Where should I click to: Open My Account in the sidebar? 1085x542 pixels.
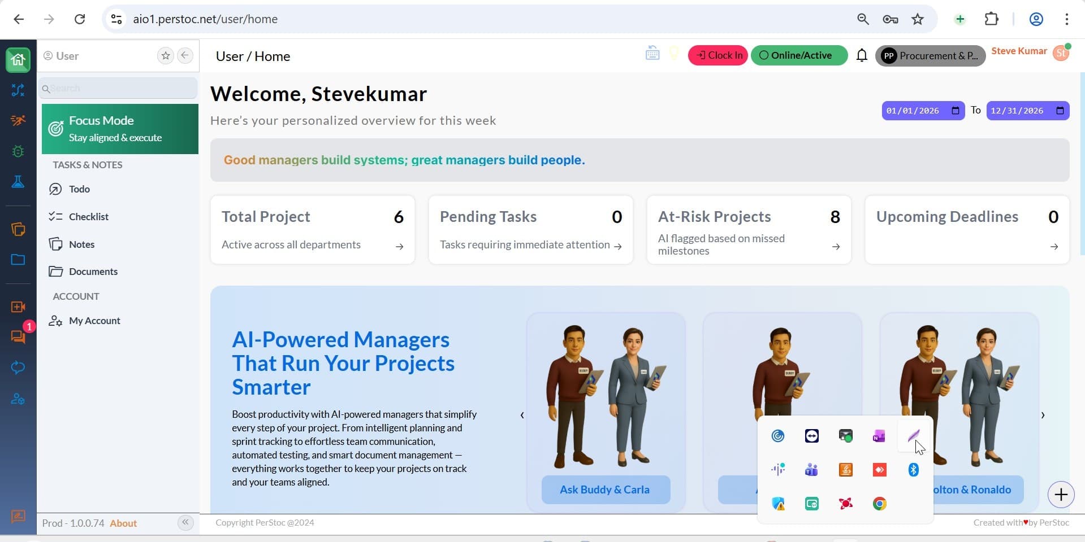94,320
